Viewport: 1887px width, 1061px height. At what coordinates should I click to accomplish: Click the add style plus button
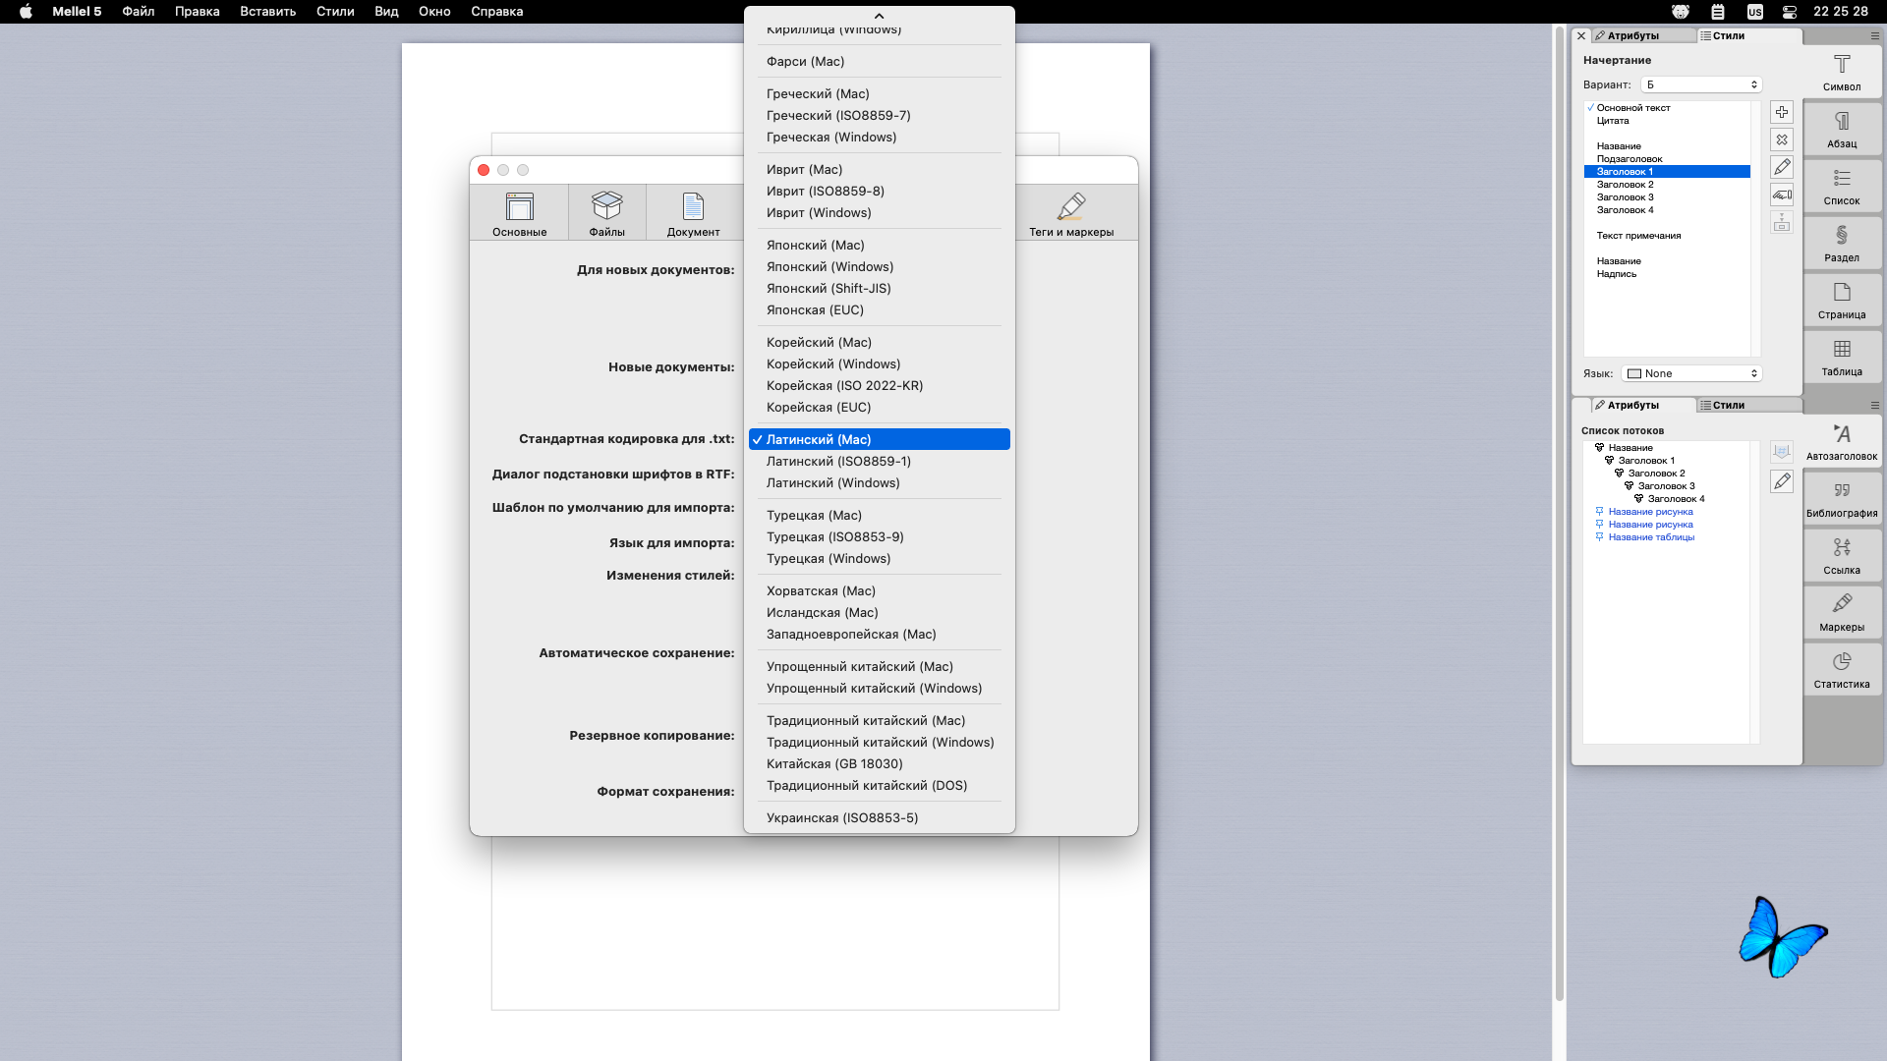(x=1782, y=112)
